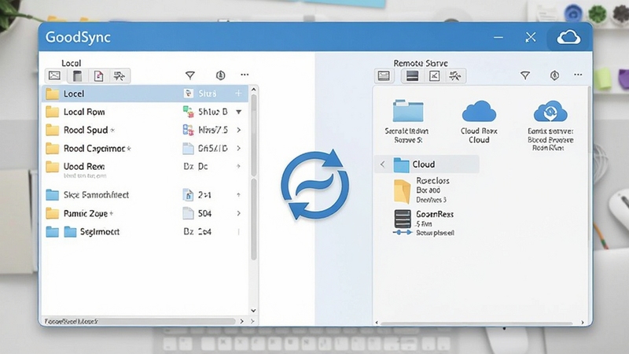Open the filter funnel in Local panel
The width and height of the screenshot is (629, 354).
190,75
